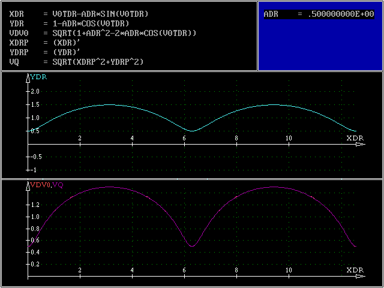The image size is (384, 288).
Task: Click the 1.2 tick label in lower plot
Action: tap(35, 205)
